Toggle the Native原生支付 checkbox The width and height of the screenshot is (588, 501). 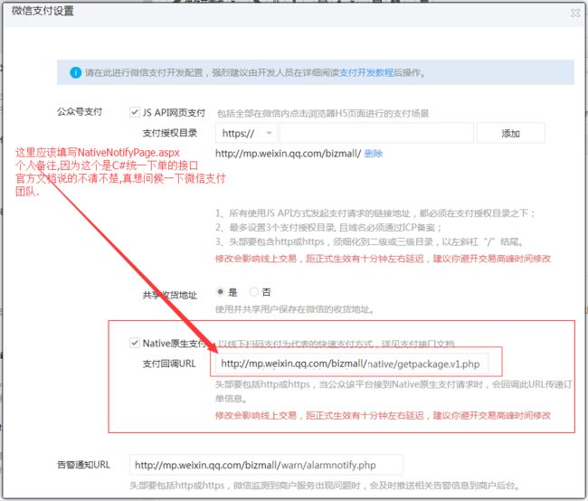point(134,343)
